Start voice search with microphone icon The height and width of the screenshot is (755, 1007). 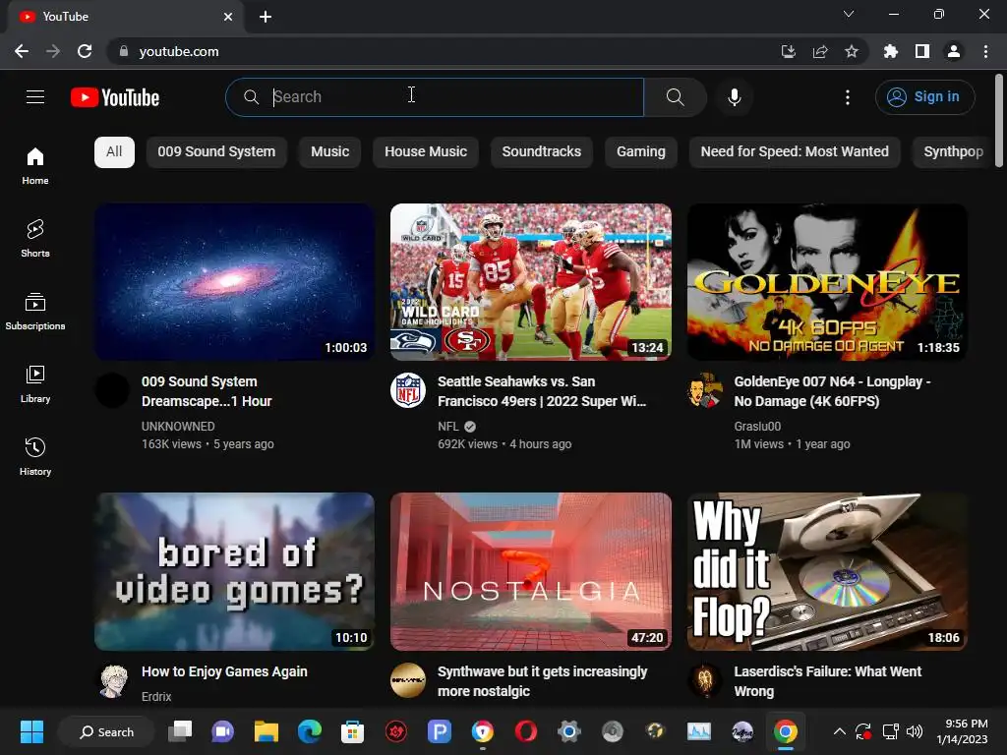coord(734,97)
